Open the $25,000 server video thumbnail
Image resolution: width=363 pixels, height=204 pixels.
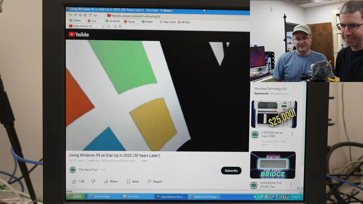(x=274, y=114)
